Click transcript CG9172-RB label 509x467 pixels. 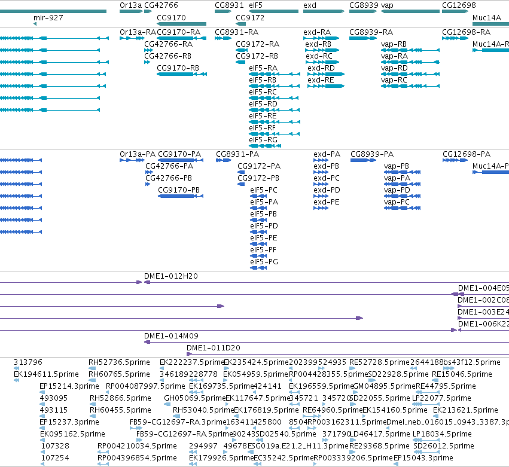257,56
